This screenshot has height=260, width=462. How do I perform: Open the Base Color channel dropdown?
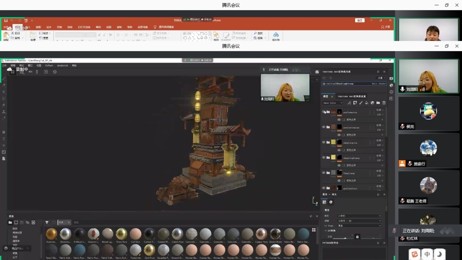click(x=333, y=103)
